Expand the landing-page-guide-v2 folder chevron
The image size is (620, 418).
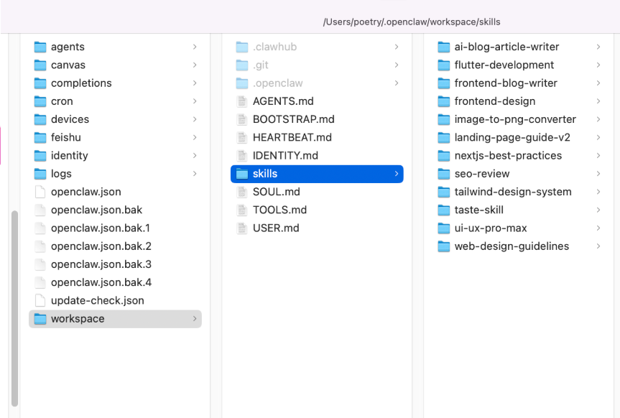[x=598, y=138]
